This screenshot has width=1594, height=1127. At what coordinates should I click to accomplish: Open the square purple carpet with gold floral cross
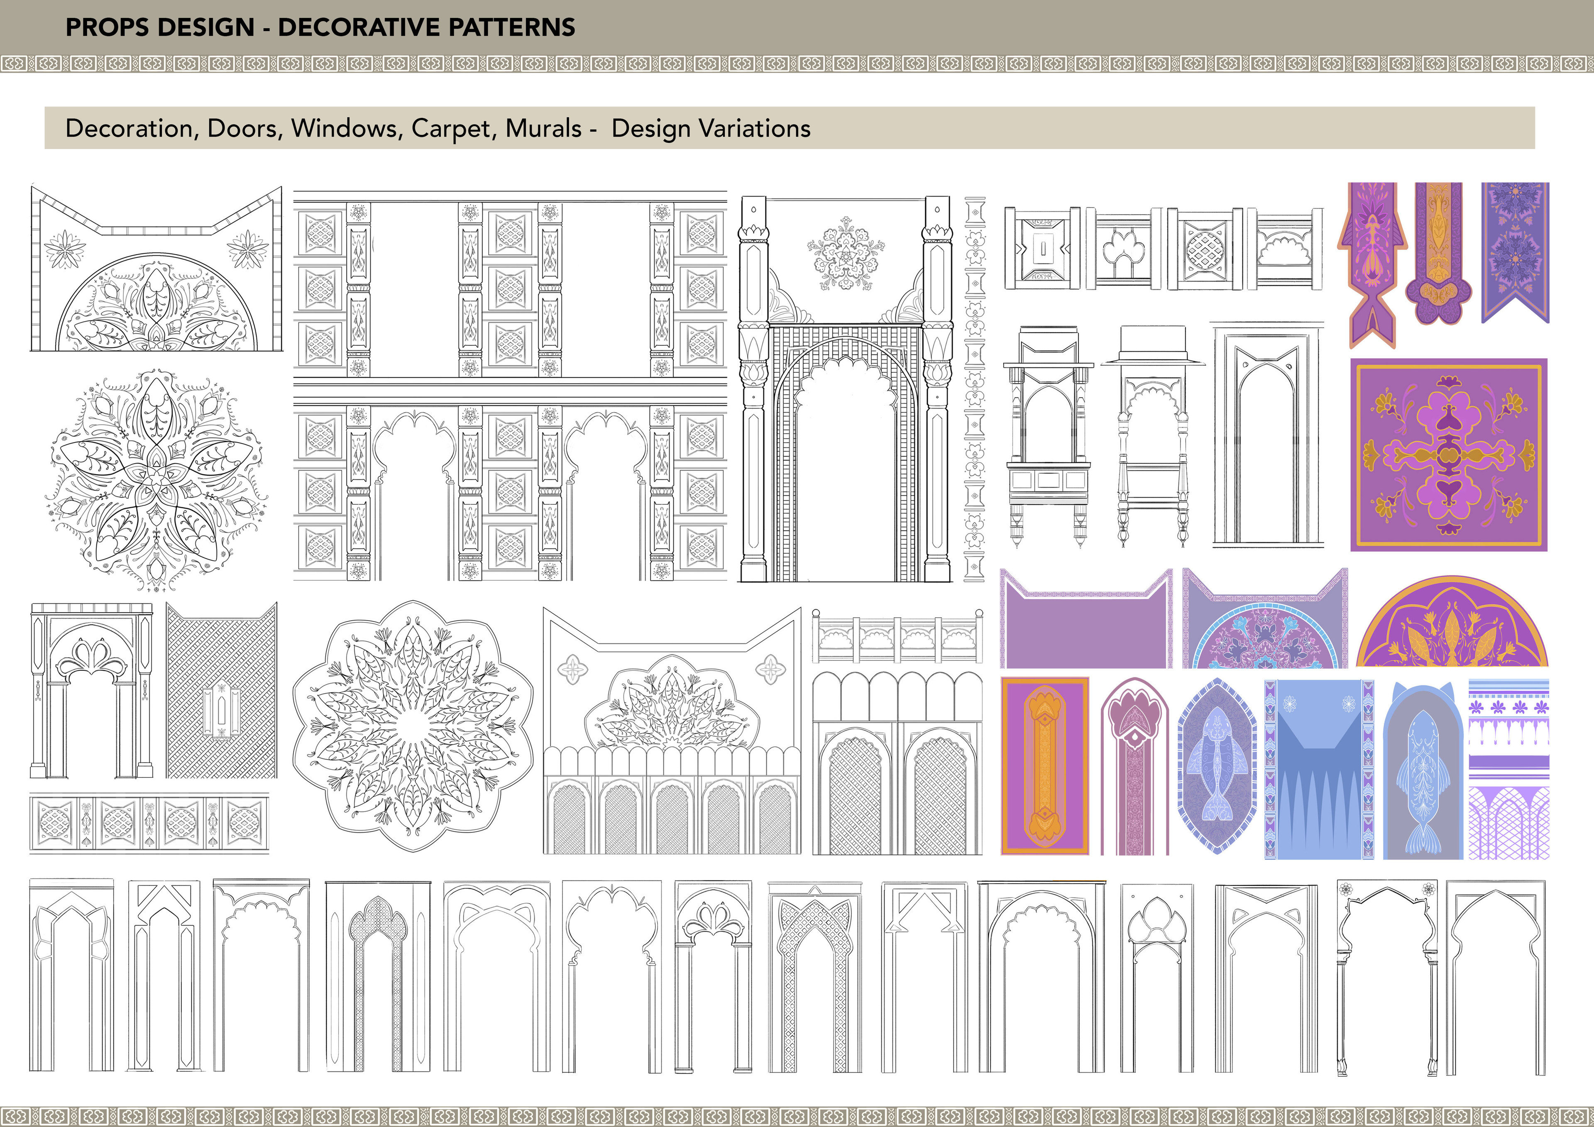tap(1449, 455)
